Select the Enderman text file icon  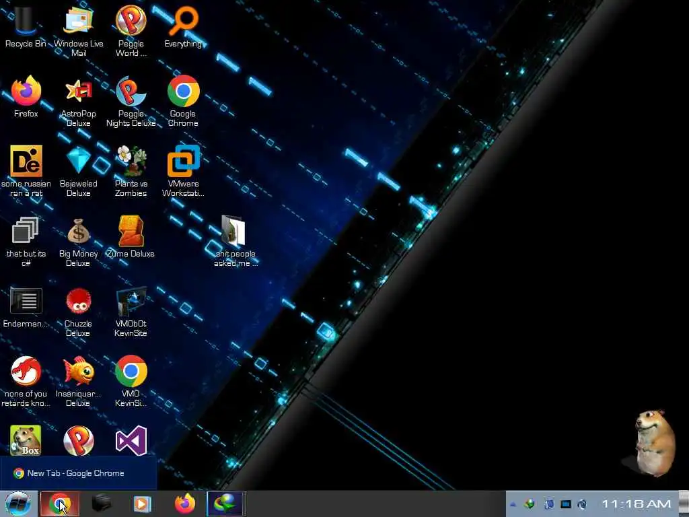[x=26, y=306]
